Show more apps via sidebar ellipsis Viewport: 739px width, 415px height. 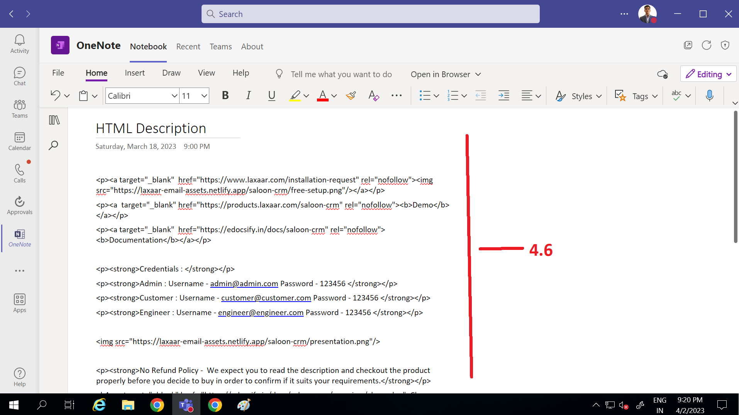click(20, 271)
